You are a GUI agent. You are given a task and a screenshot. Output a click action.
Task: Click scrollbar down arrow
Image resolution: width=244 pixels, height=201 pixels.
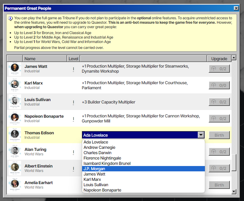234,192
